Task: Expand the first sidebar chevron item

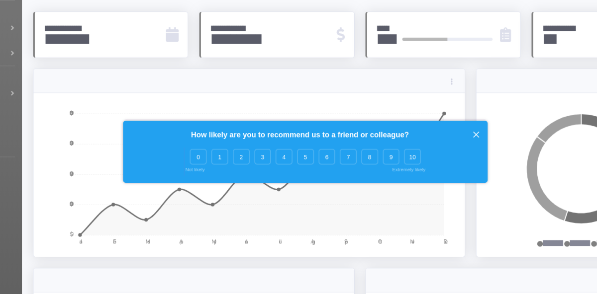Action: 12,28
